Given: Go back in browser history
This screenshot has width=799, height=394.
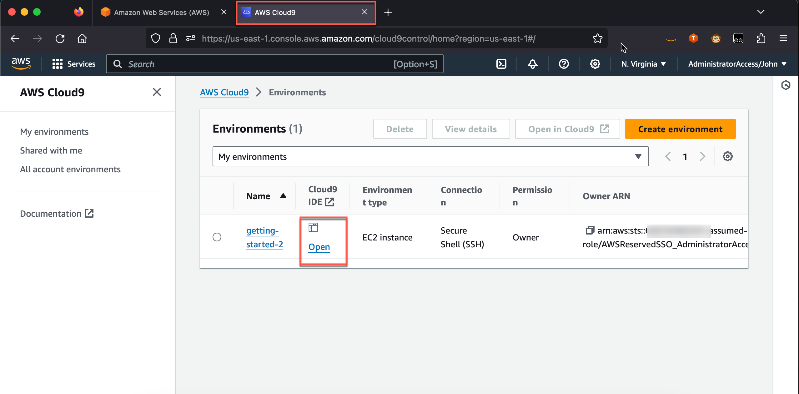Looking at the screenshot, I should (15, 38).
